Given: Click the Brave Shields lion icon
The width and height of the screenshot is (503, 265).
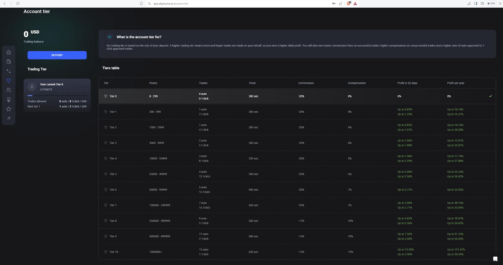Looking at the screenshot, I should point(348,3).
